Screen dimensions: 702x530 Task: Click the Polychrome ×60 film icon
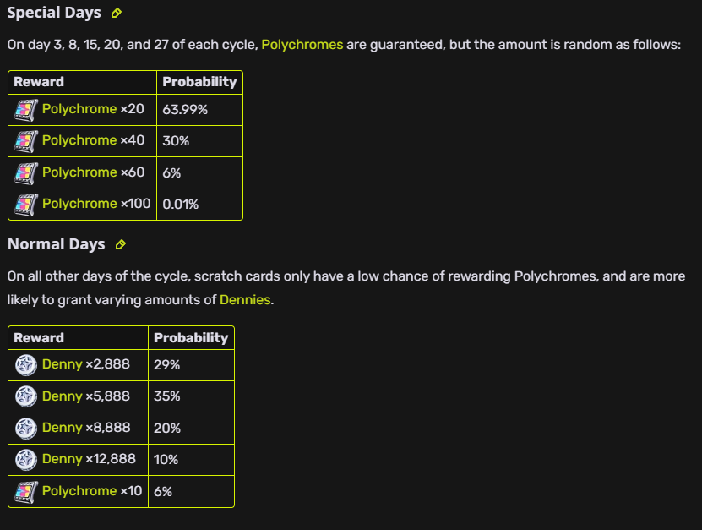click(x=26, y=173)
